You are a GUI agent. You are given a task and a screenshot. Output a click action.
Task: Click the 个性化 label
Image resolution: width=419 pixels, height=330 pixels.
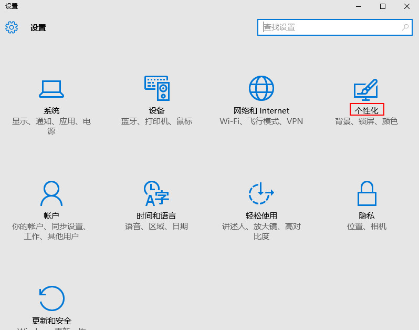pos(367,110)
